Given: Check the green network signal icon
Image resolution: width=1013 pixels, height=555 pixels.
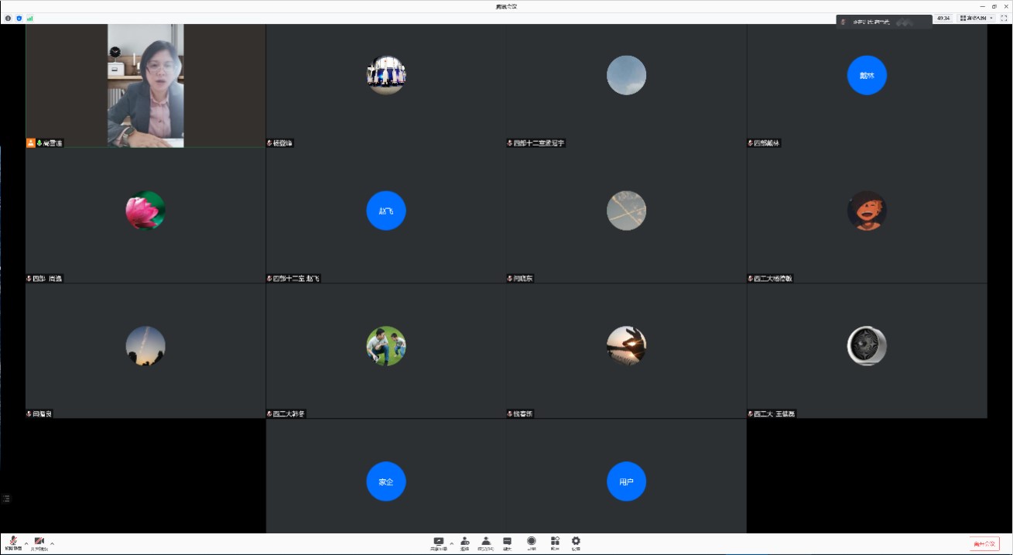Looking at the screenshot, I should pos(30,18).
